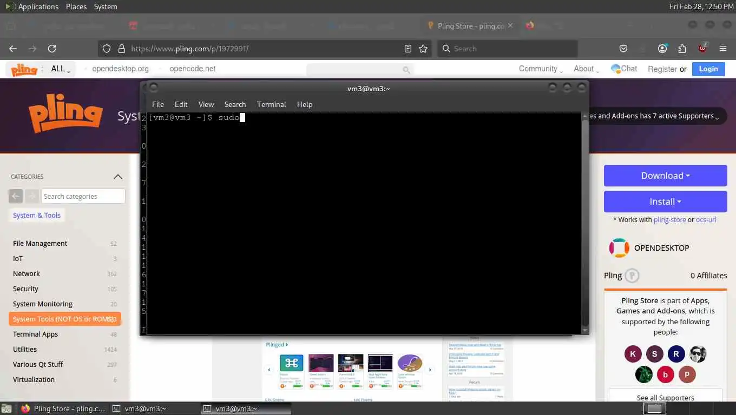Viewport: 736px width, 415px height.
Task: Click categories back arrow button
Action: tap(16, 196)
